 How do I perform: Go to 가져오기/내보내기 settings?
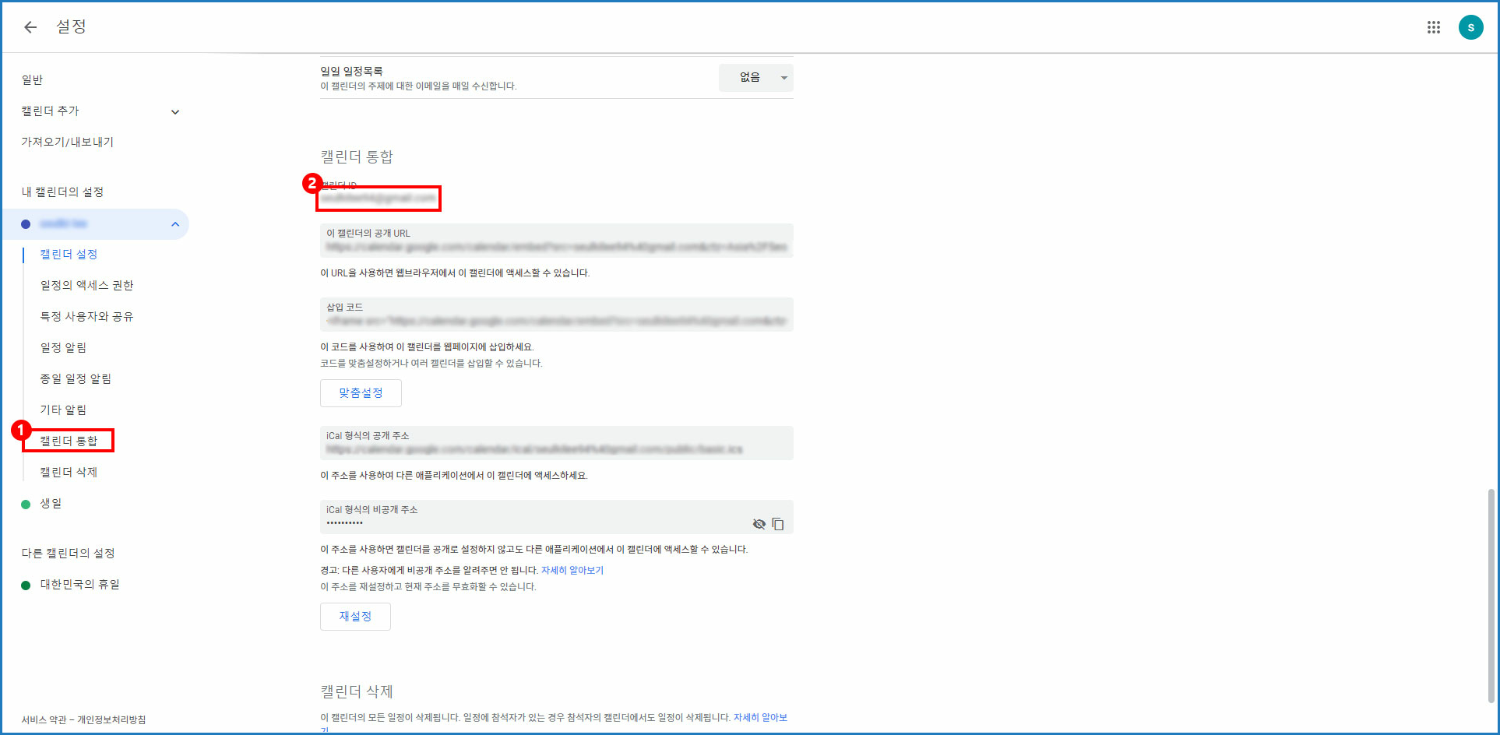tap(68, 142)
